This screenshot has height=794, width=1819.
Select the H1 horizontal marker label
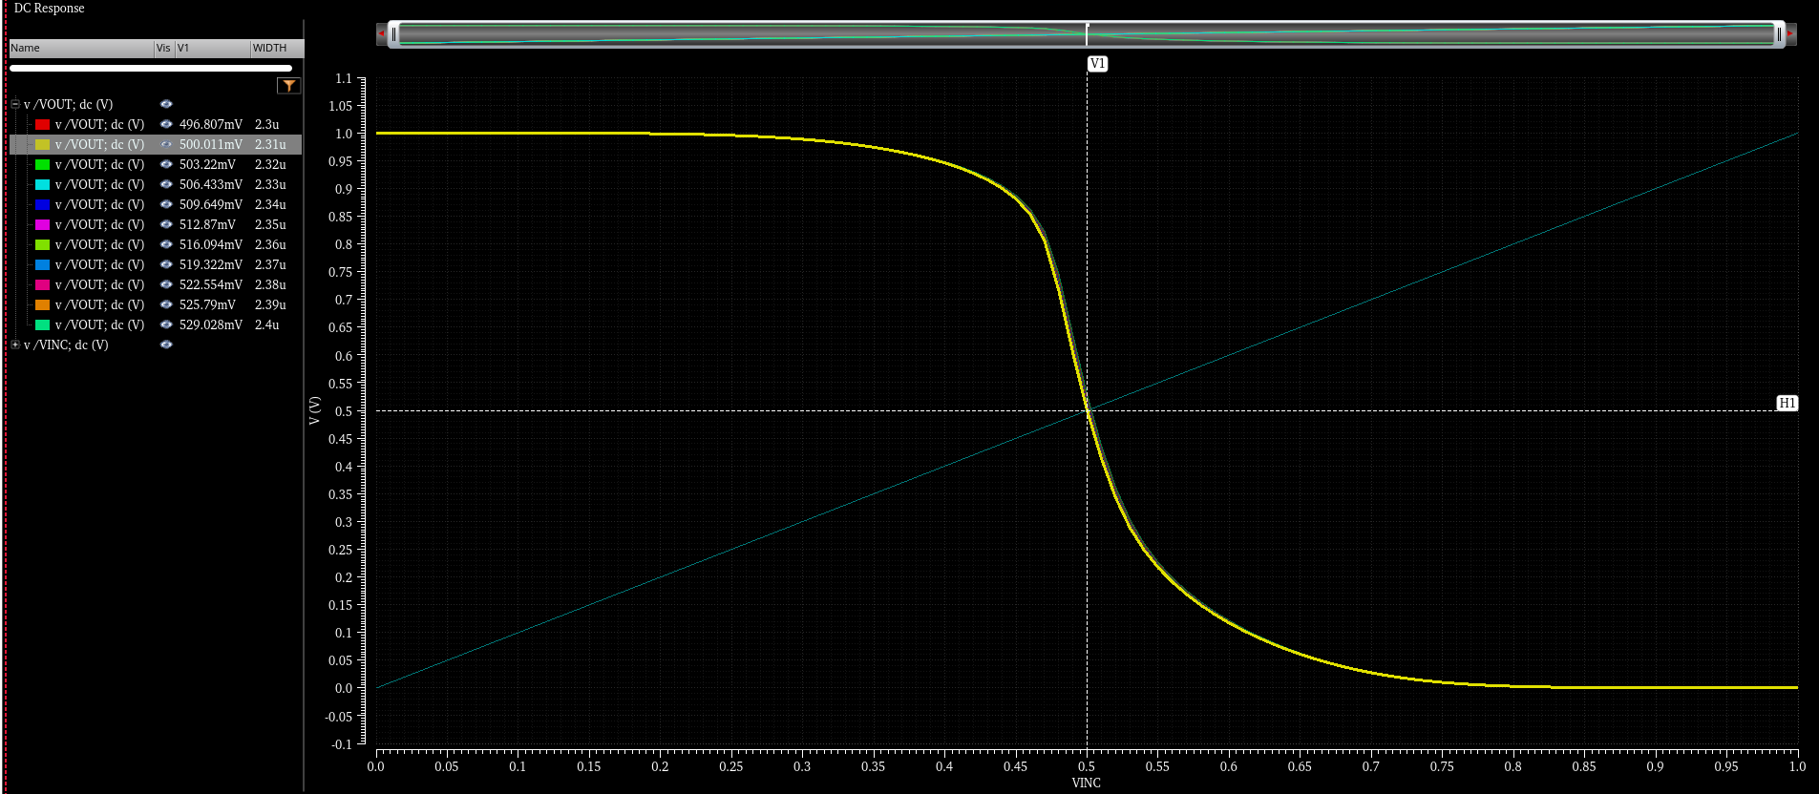1787,403
